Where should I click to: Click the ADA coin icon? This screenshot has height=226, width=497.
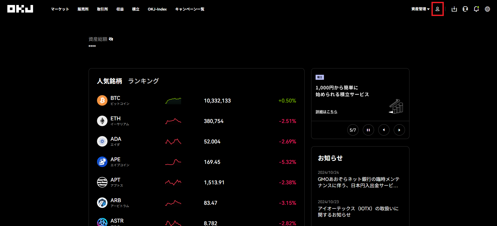click(x=102, y=141)
